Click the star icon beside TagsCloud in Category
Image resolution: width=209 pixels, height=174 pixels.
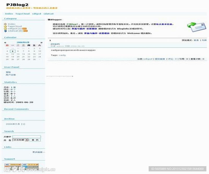(5, 26)
